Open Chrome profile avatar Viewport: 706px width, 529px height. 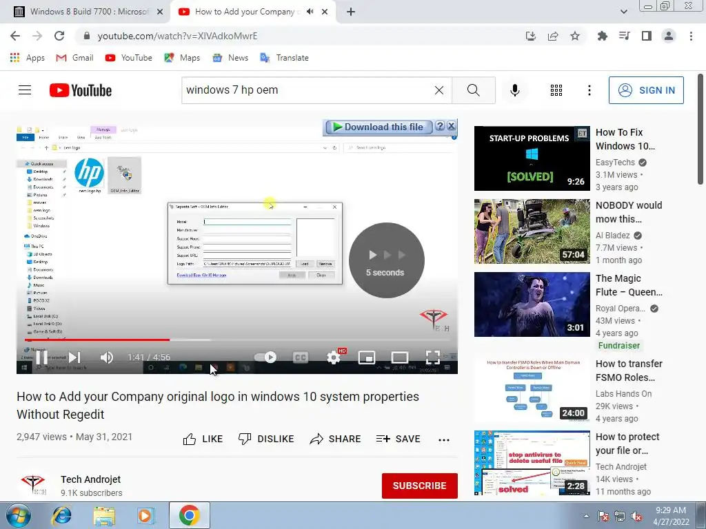click(x=669, y=36)
